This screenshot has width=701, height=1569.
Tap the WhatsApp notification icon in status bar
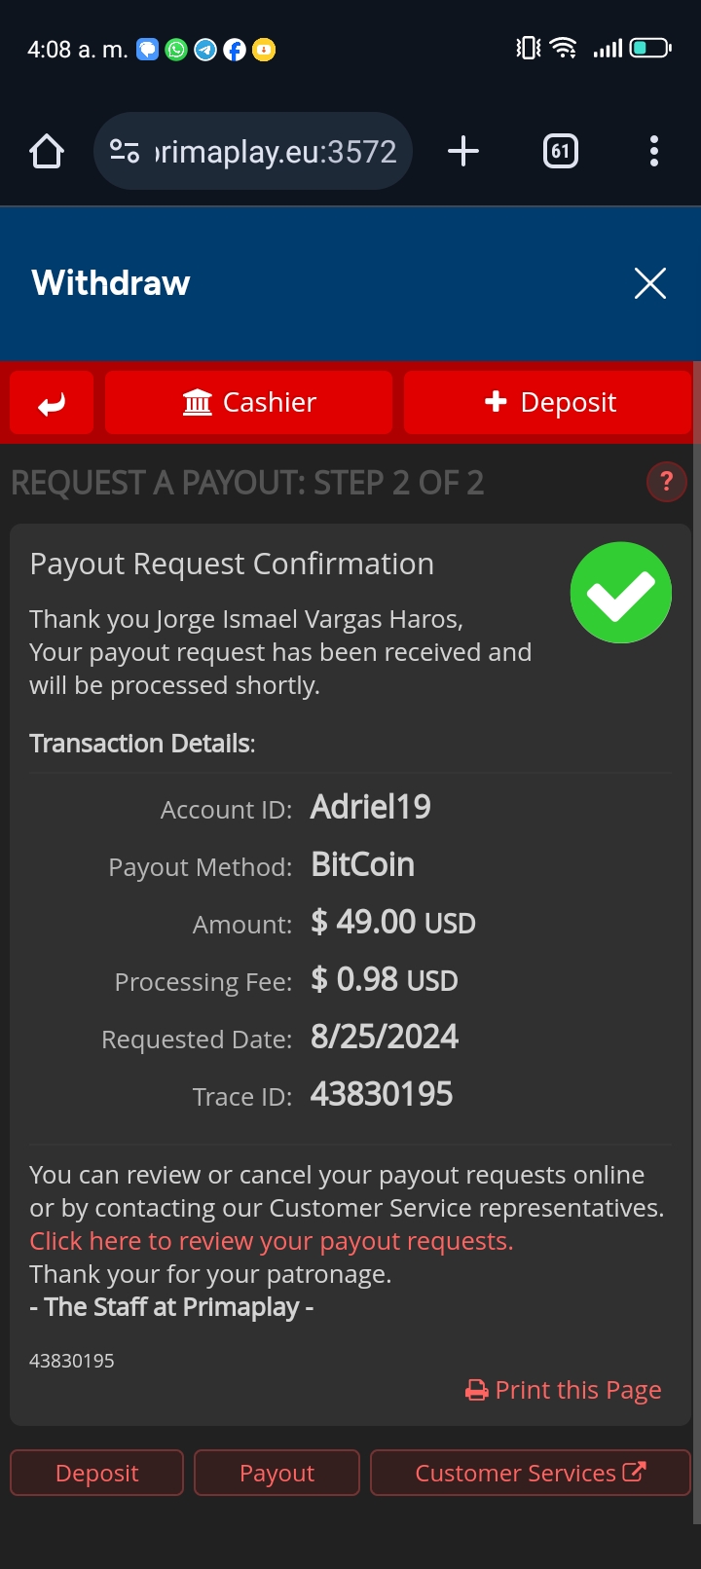tap(176, 50)
